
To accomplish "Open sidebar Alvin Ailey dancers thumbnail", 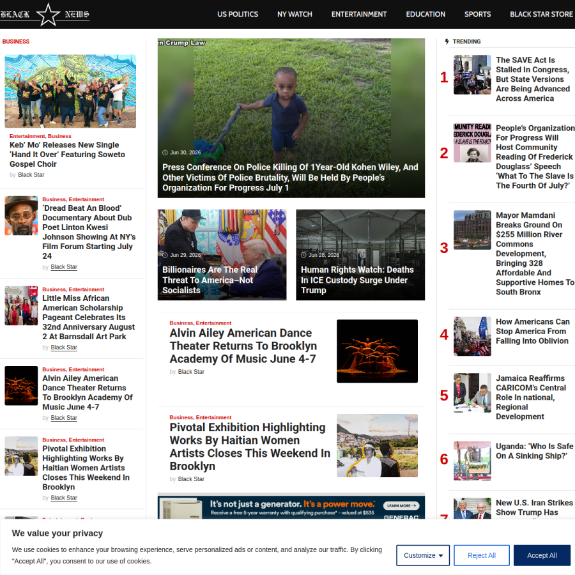I will [21, 386].
